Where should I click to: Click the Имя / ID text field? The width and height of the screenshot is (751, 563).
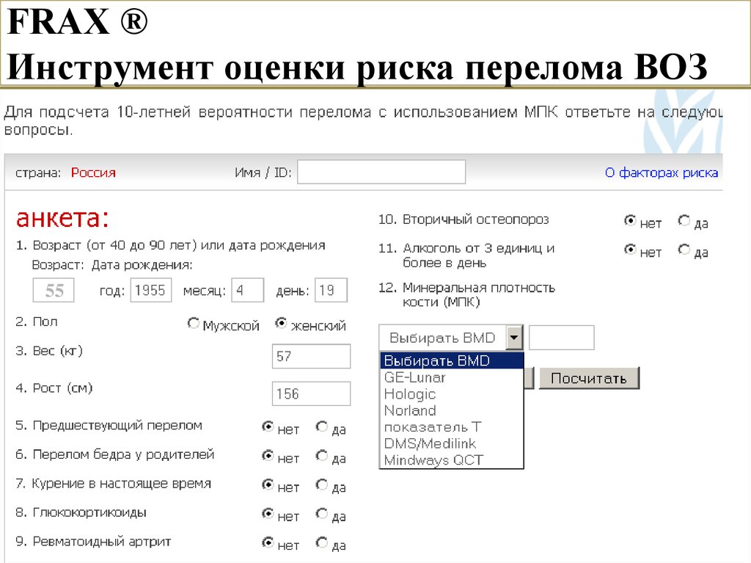tap(381, 172)
